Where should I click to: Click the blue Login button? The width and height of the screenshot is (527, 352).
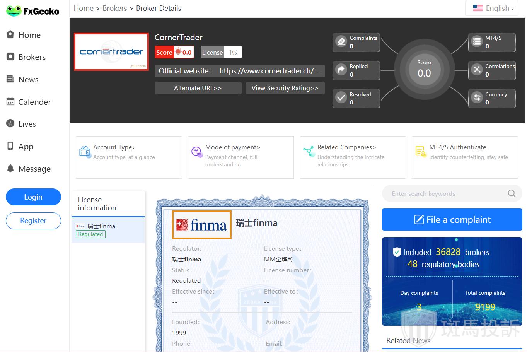click(33, 197)
